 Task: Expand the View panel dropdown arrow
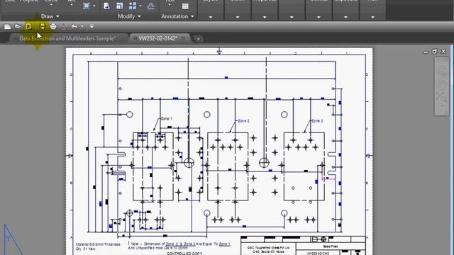point(372,17)
